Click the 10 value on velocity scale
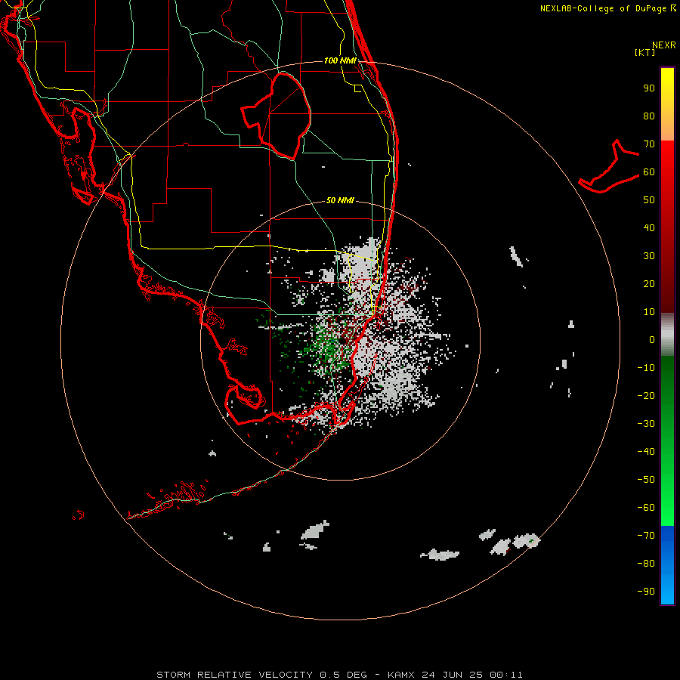Screen dimensions: 680x680 pos(649,312)
